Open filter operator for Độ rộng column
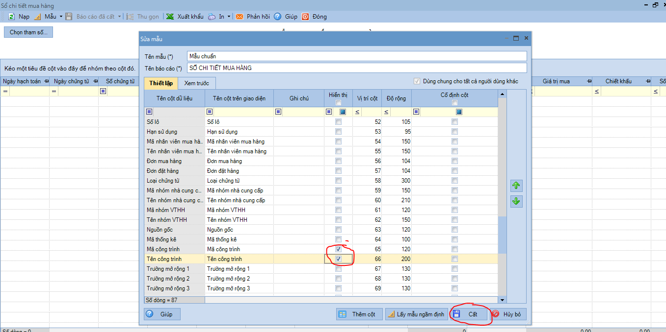The image size is (666, 332). click(387, 112)
